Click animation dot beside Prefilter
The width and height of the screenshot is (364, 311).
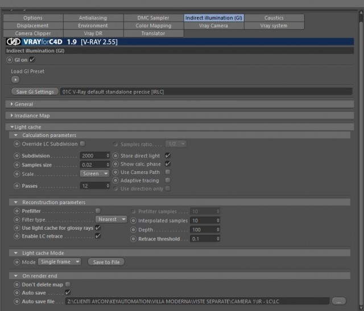click(16, 211)
